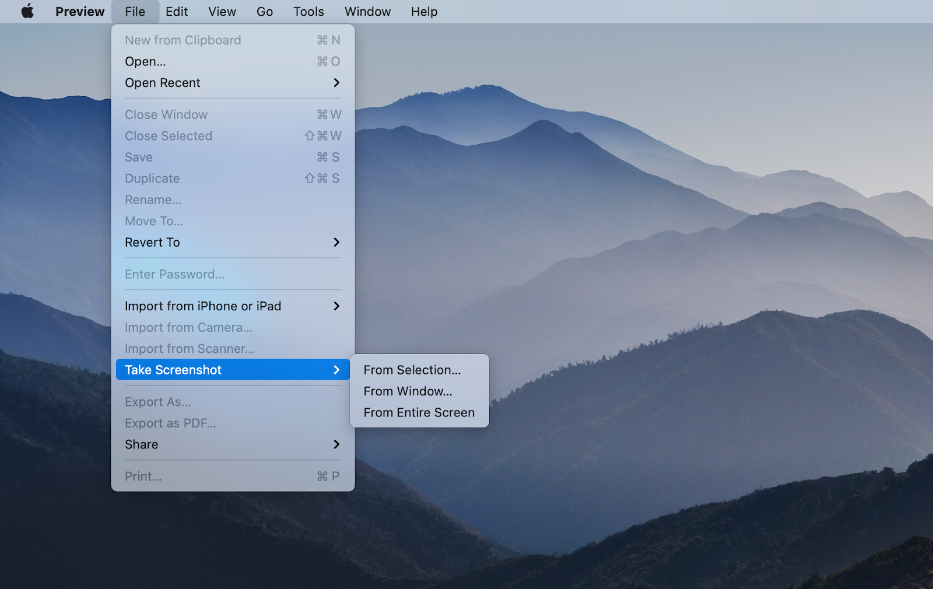The width and height of the screenshot is (933, 589).
Task: Open the Tools menu
Action: tap(308, 11)
